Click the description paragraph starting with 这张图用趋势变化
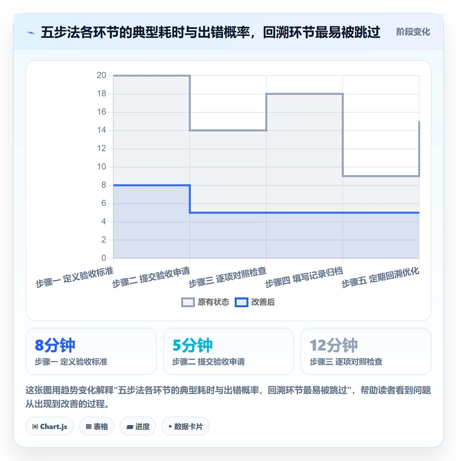 click(x=228, y=397)
